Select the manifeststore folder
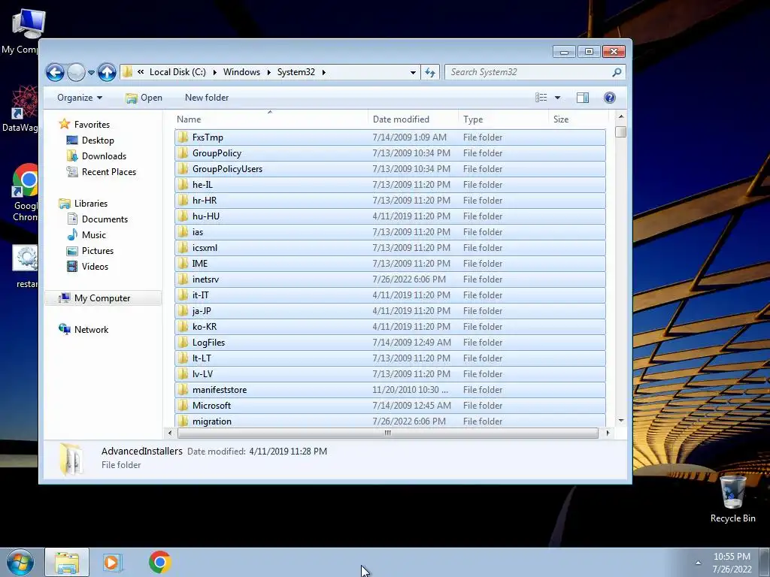Viewport: 770px width, 577px height. [390, 390]
